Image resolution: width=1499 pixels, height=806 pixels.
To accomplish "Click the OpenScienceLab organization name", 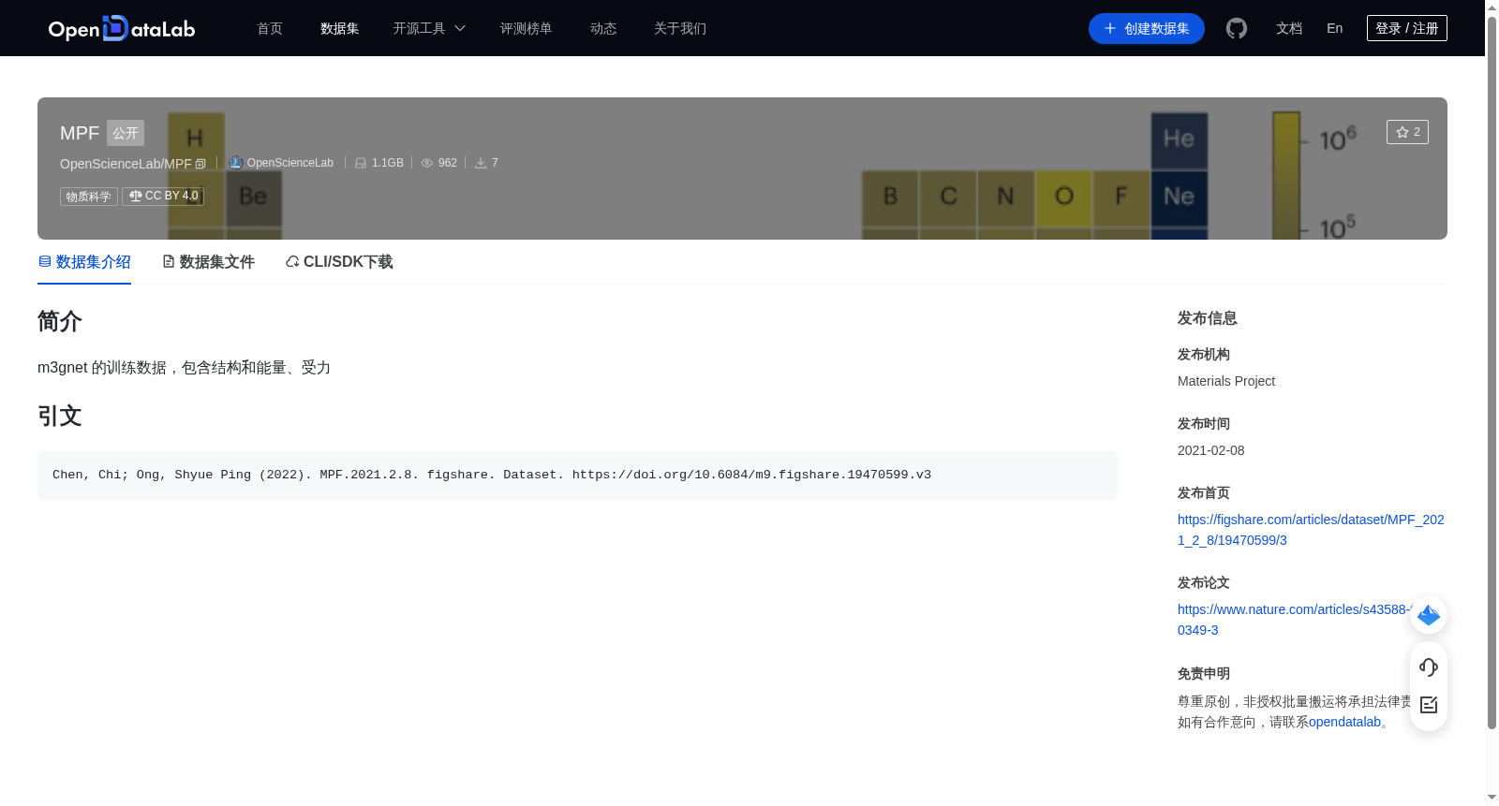I will point(290,163).
